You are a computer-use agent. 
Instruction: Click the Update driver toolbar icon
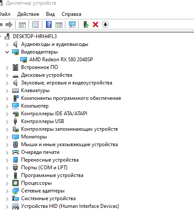pyautogui.click(x=86, y=24)
